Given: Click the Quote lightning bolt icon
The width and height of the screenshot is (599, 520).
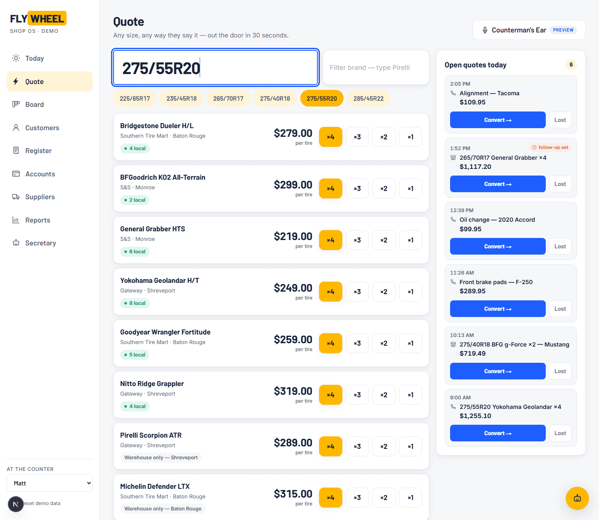Looking at the screenshot, I should coord(16,82).
